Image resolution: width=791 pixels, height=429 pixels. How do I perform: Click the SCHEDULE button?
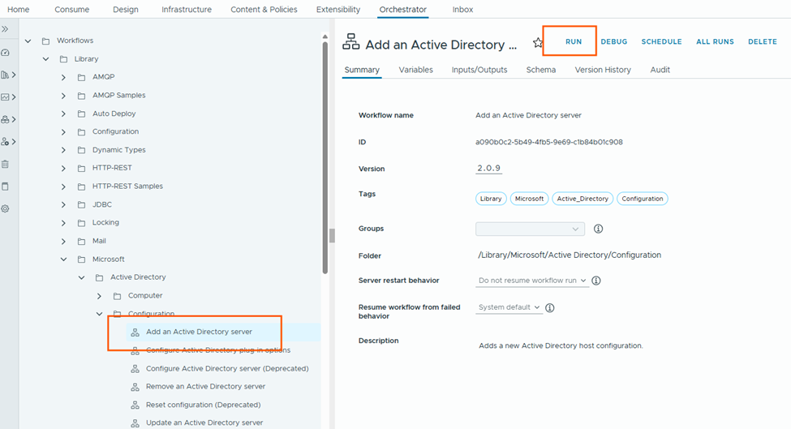click(661, 41)
